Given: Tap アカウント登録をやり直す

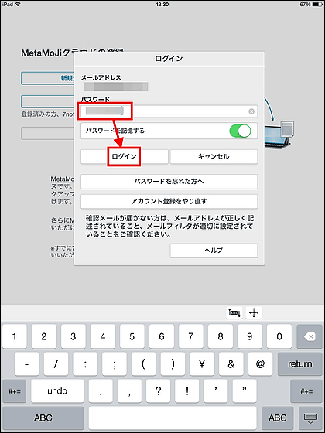Looking at the screenshot, I should [x=169, y=201].
